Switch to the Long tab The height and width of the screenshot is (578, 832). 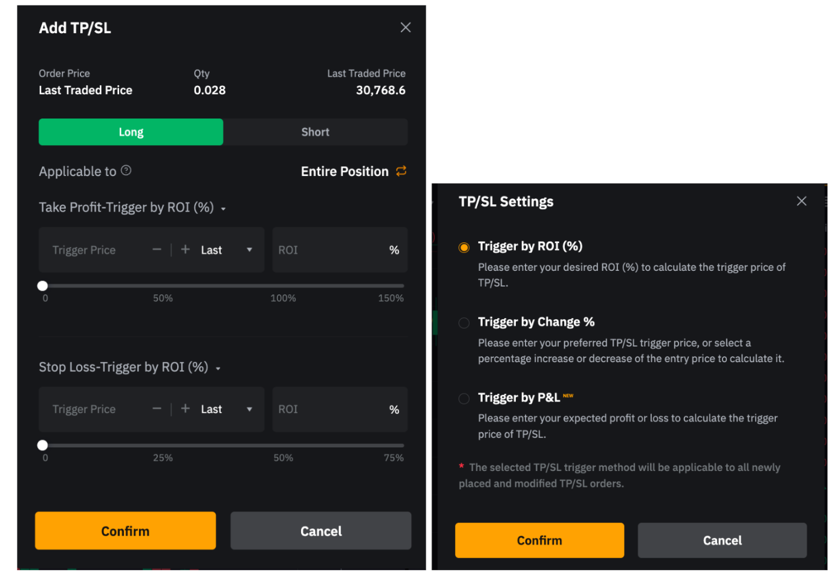(131, 132)
